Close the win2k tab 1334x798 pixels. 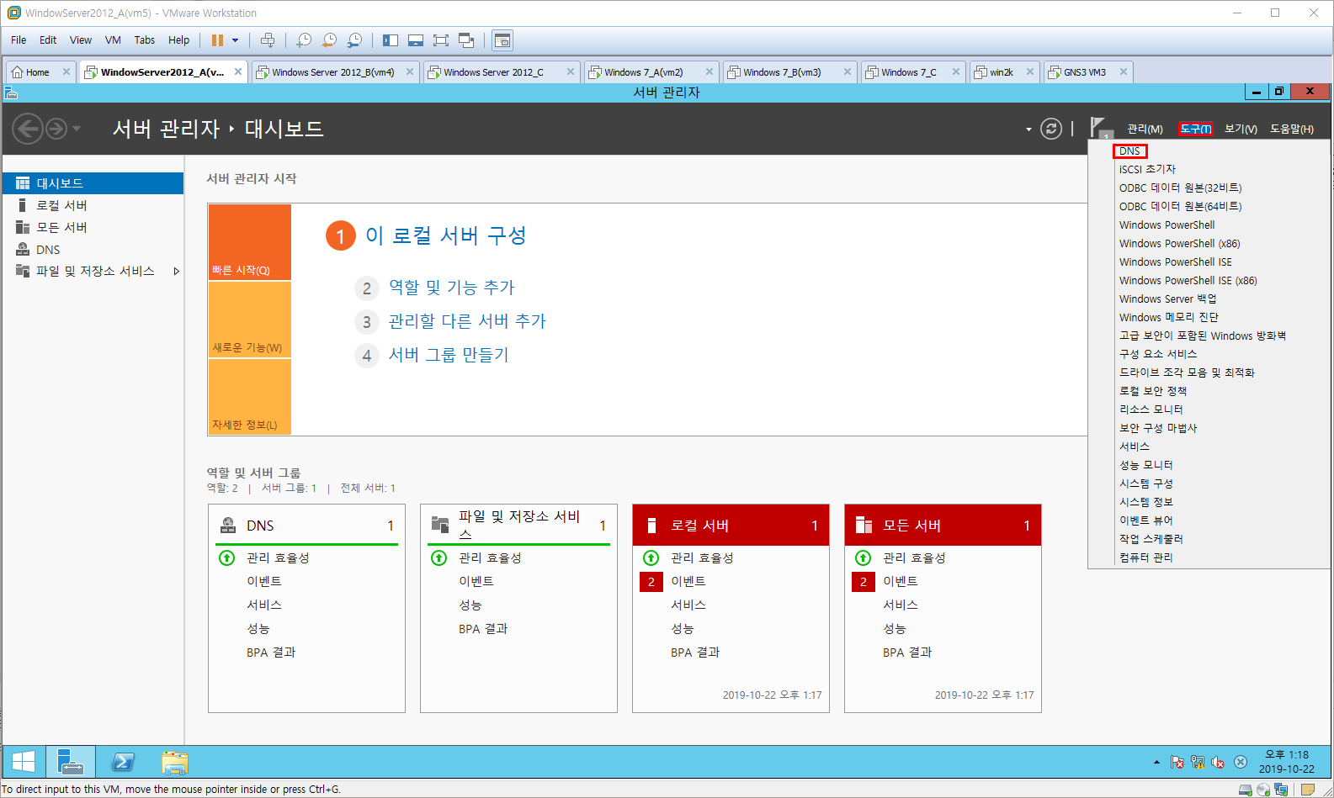(1029, 72)
